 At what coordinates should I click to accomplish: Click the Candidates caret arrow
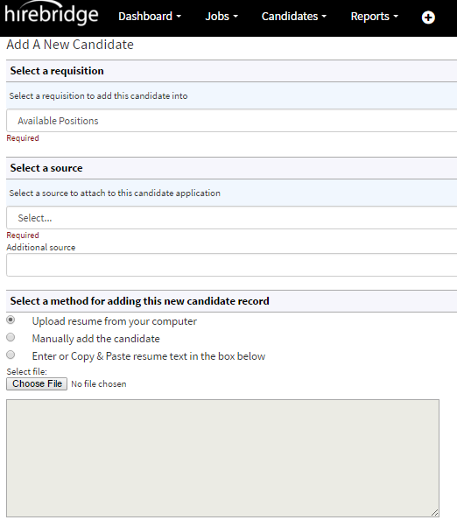324,17
